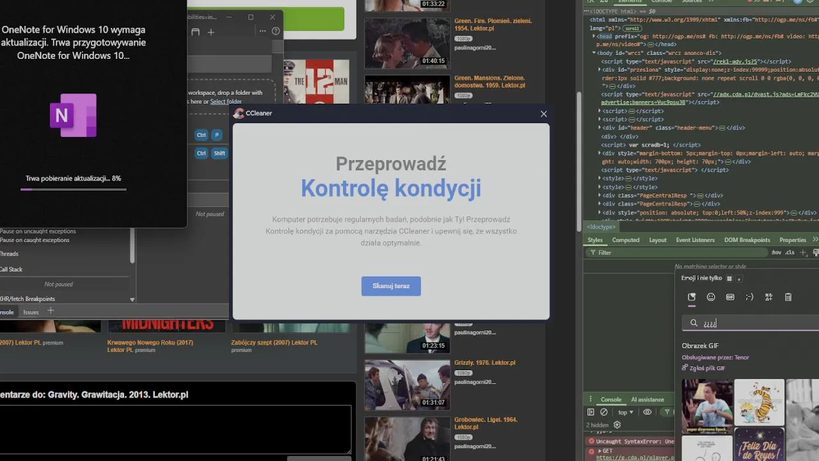Click the Select folder link
The width and height of the screenshot is (819, 461).
(226, 102)
